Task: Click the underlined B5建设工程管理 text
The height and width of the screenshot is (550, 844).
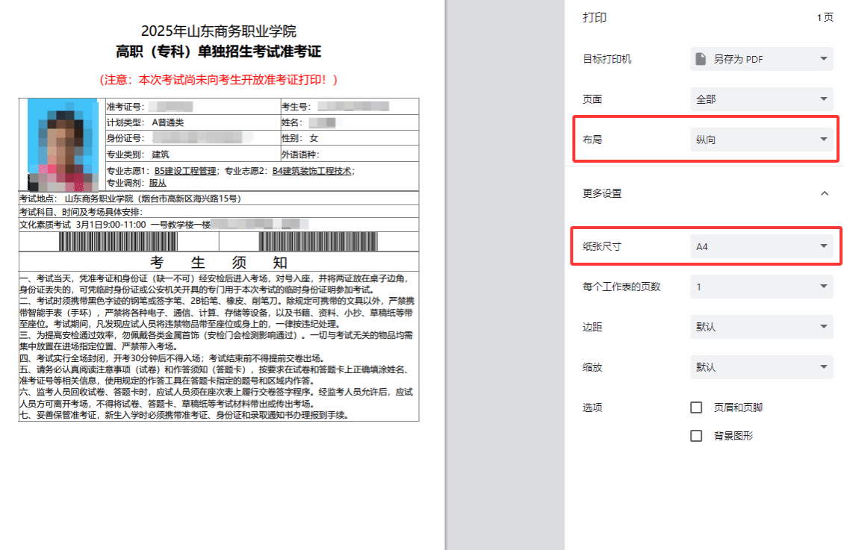Action: [185, 171]
